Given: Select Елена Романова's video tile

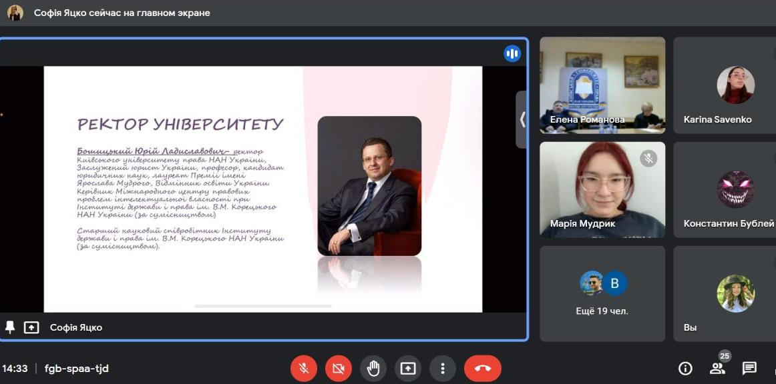Looking at the screenshot, I should (x=602, y=85).
